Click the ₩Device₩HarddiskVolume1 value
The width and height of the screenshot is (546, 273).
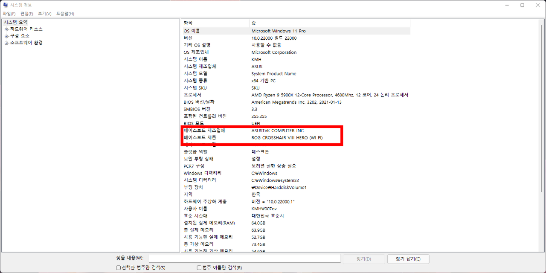(x=279, y=187)
